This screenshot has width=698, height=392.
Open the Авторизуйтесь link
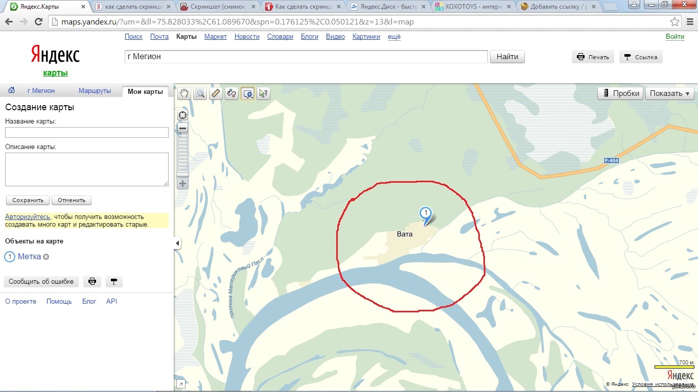tap(28, 217)
